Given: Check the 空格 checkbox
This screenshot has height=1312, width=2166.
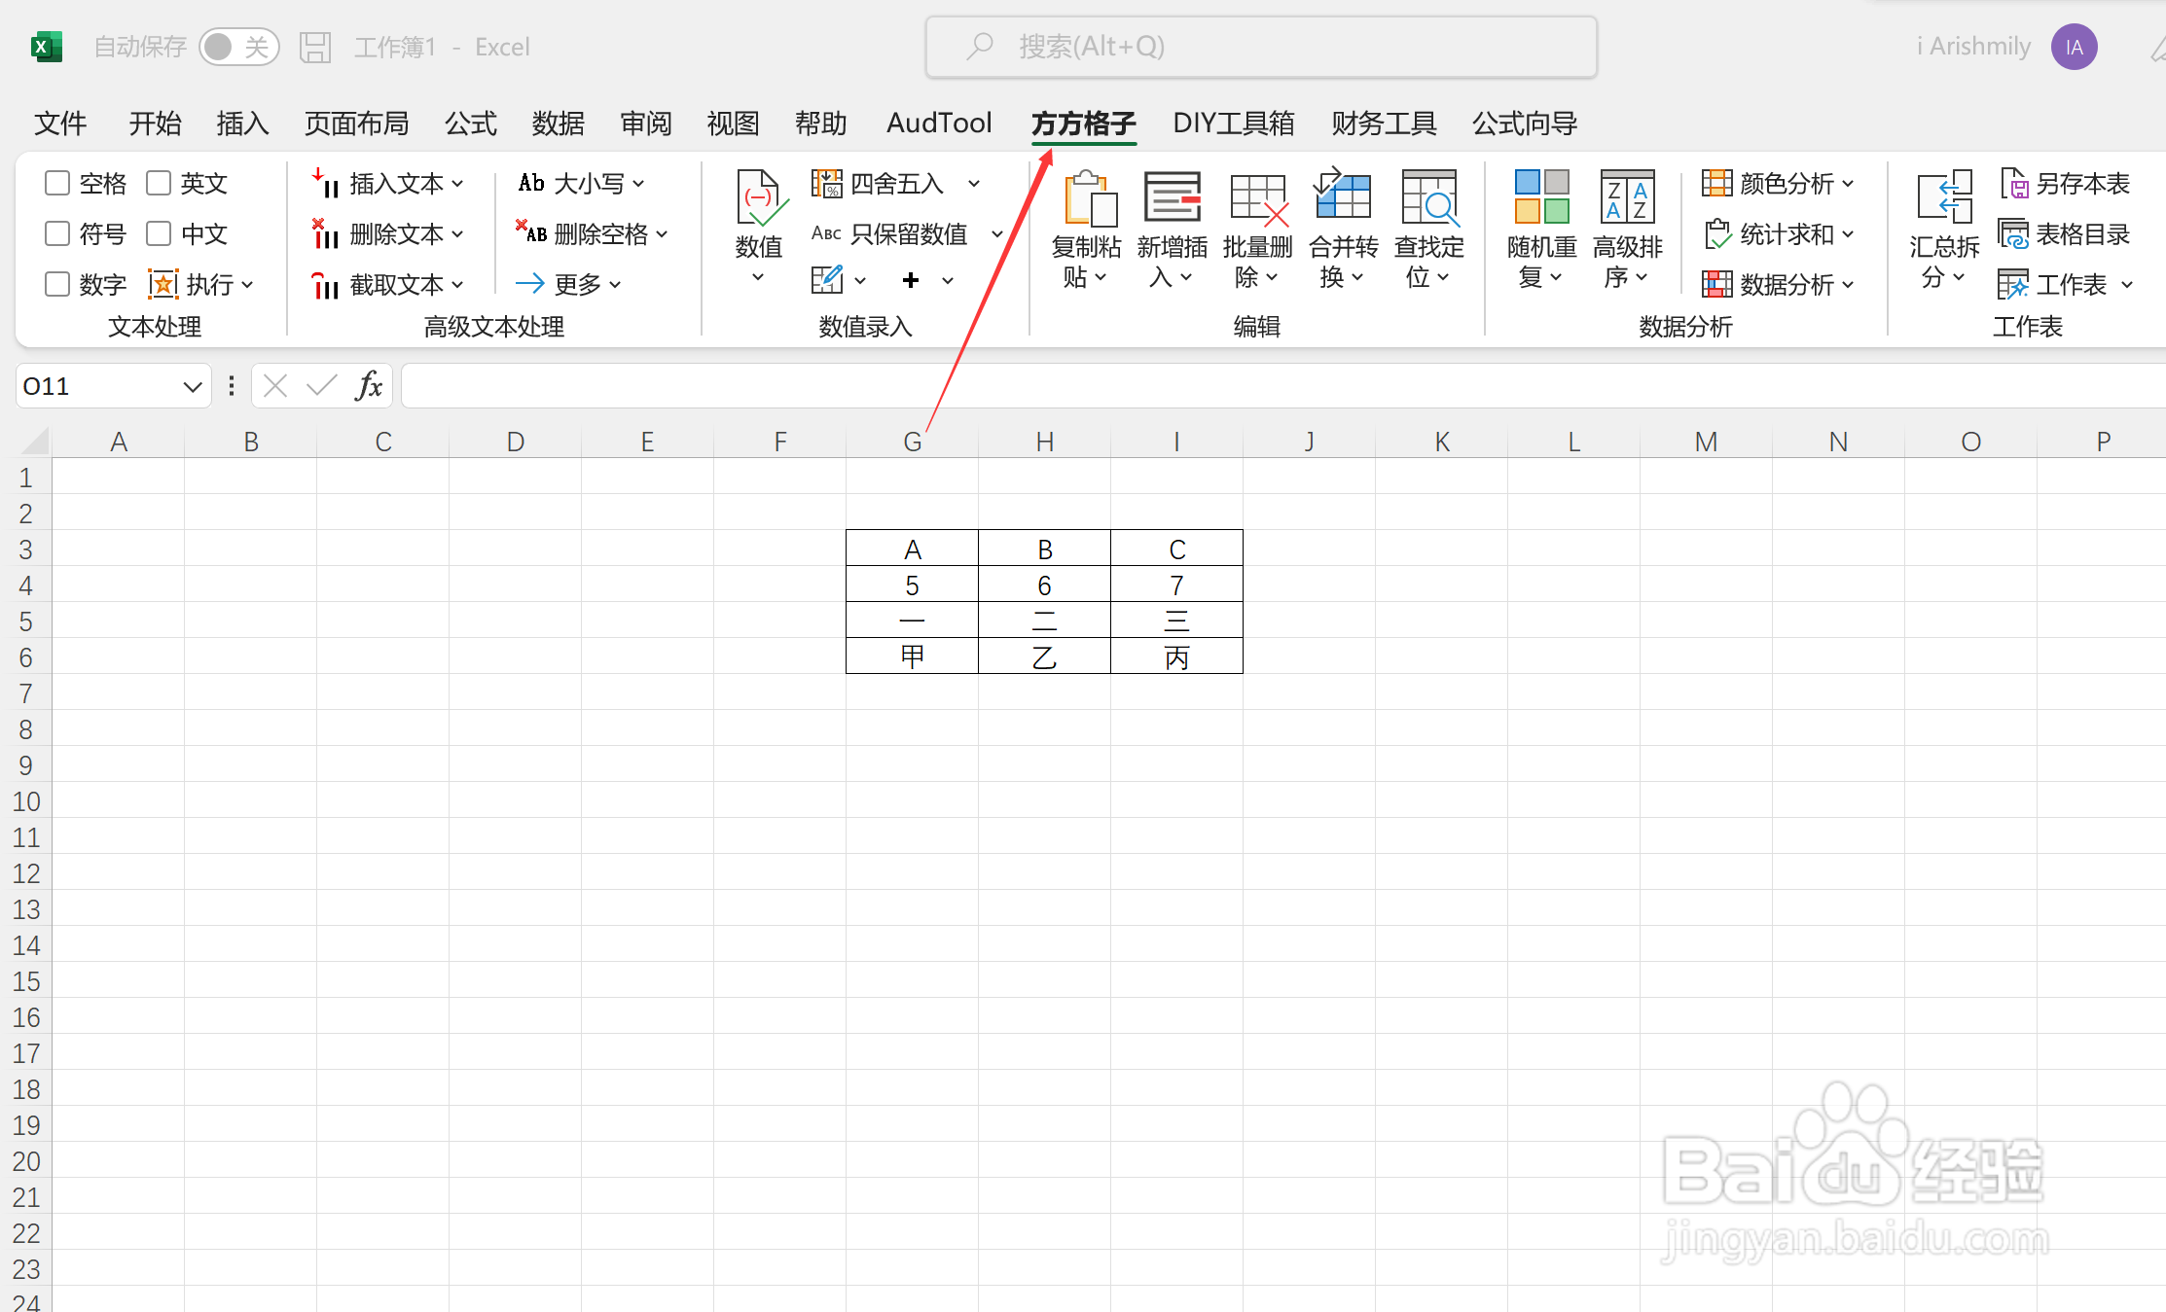Looking at the screenshot, I should pyautogui.click(x=57, y=183).
